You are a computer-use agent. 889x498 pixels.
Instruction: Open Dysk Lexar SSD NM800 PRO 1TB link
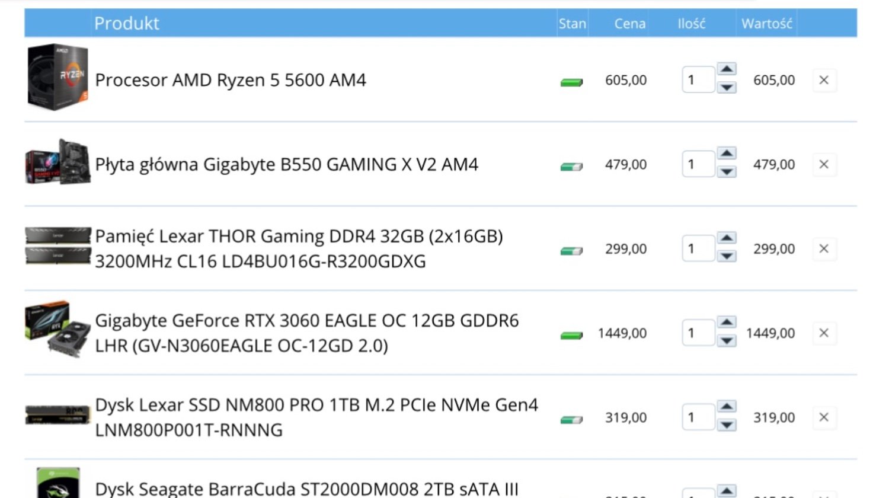(x=316, y=417)
